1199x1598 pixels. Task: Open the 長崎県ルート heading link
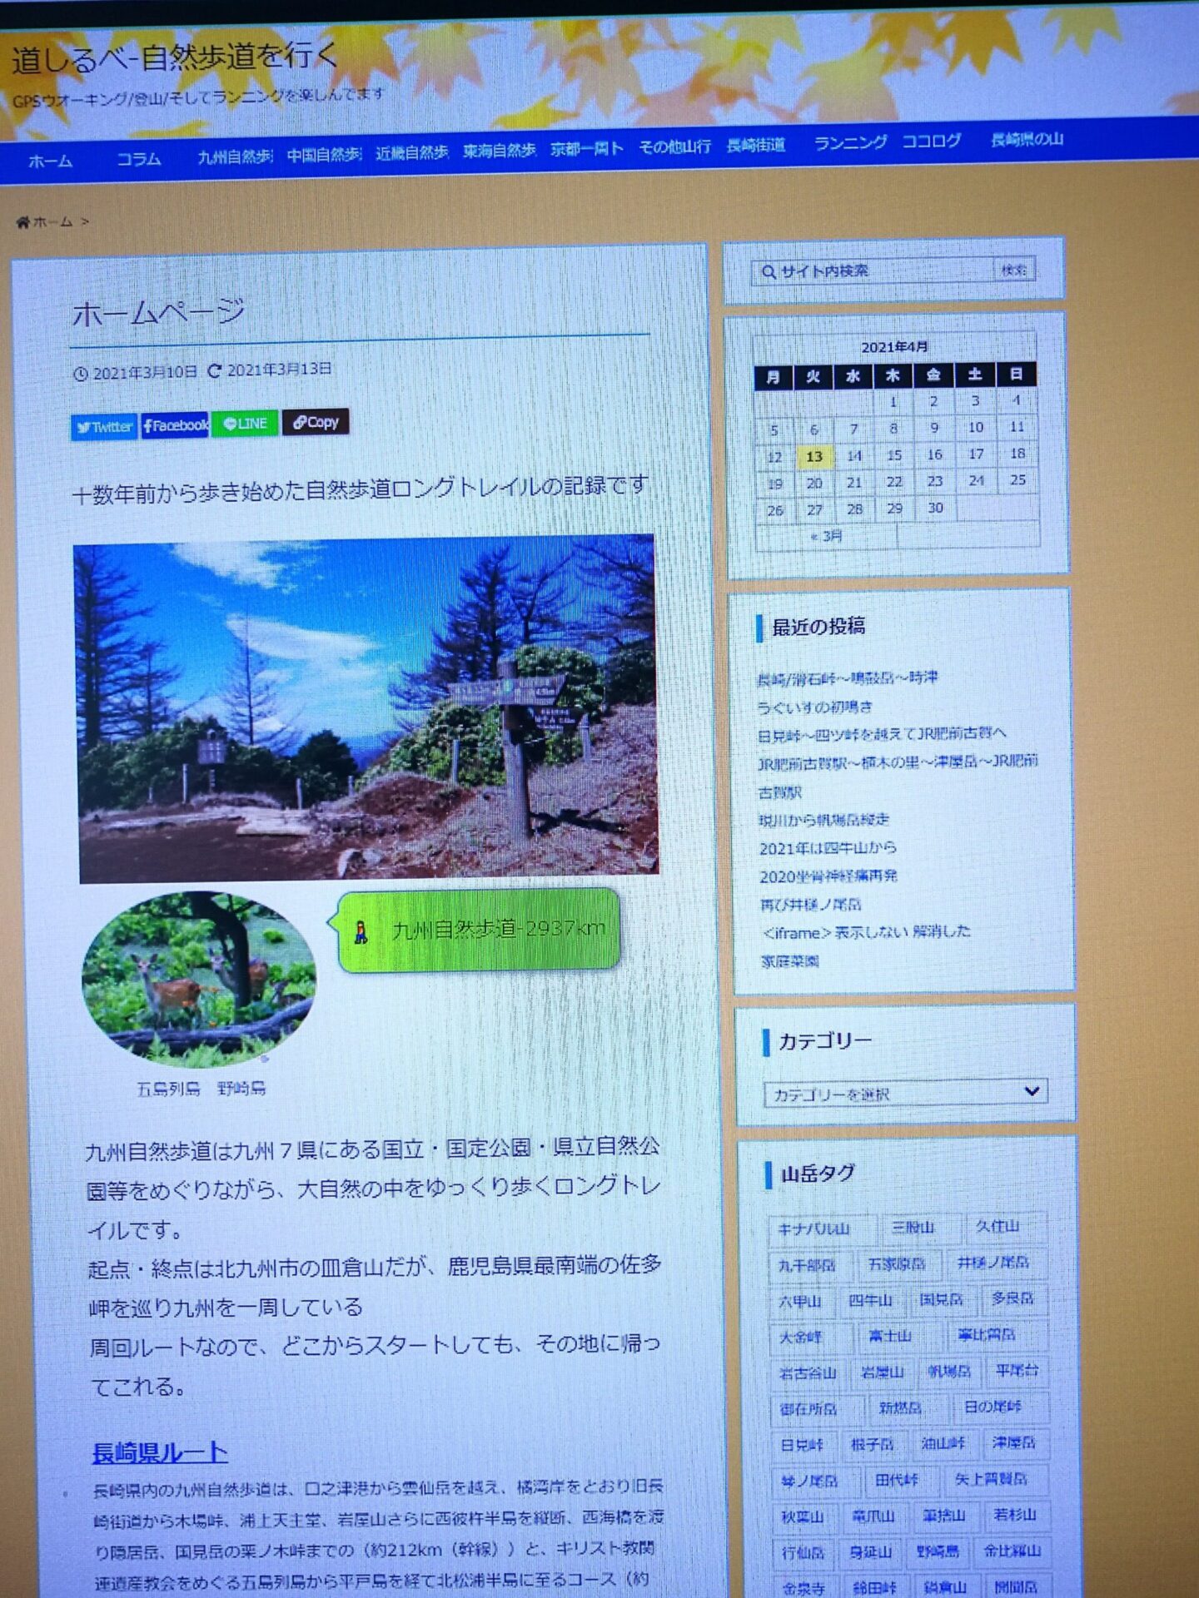coord(160,1452)
